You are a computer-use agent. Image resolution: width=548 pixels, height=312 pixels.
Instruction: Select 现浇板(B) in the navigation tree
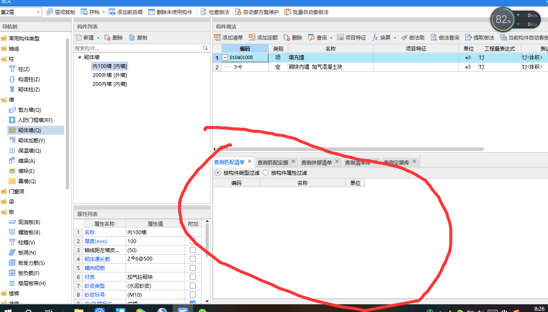click(x=29, y=222)
